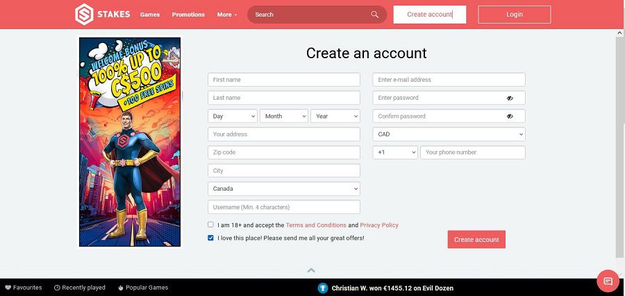Focus the Your address field

[x=284, y=134]
